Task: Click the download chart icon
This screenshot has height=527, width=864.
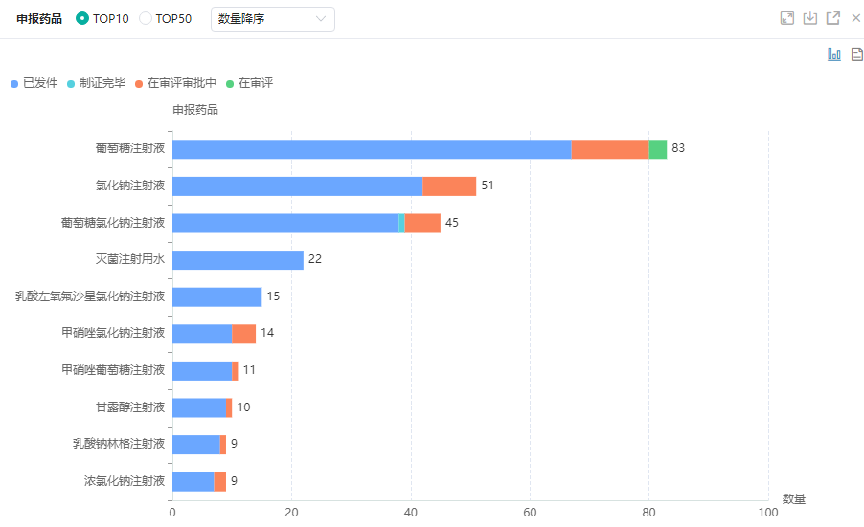Action: point(809,18)
